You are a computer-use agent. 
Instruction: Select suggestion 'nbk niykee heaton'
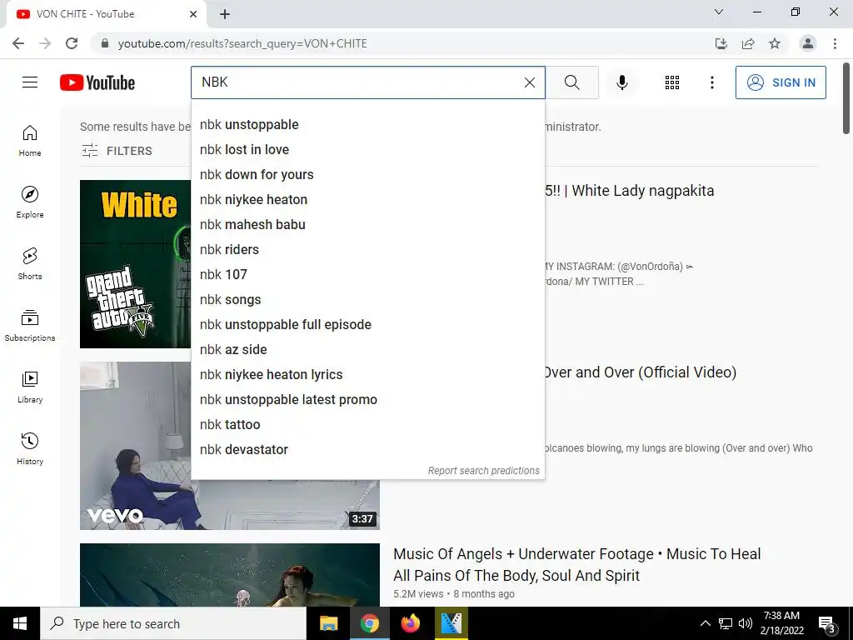367,200
